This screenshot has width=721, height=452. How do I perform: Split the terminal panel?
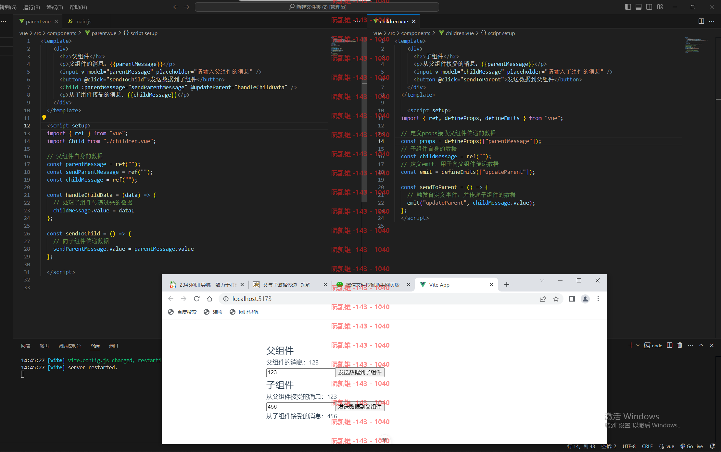(x=670, y=345)
